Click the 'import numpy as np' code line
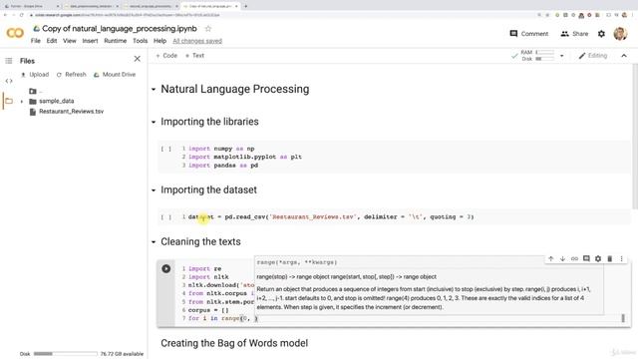 [221, 149]
